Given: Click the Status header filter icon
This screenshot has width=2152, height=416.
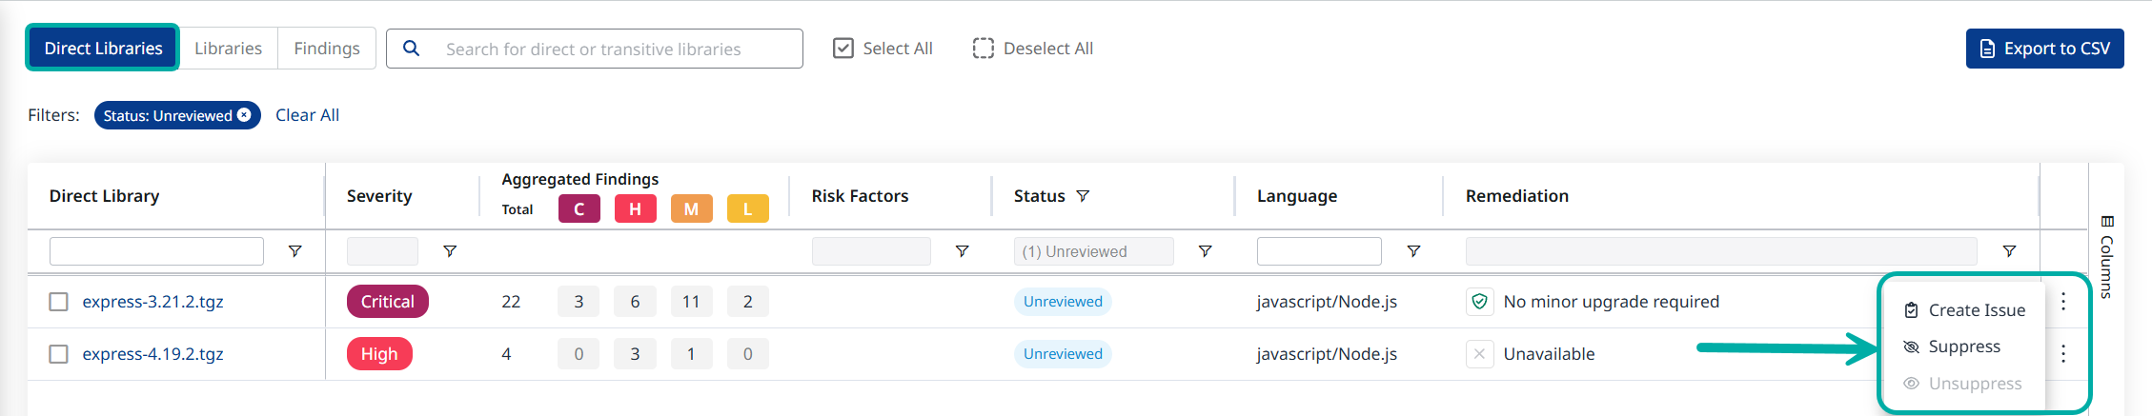Looking at the screenshot, I should 1083,196.
